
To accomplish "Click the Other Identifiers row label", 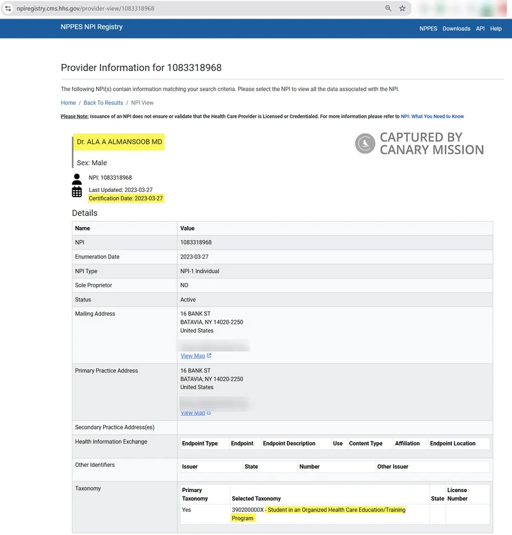I will click(x=95, y=465).
